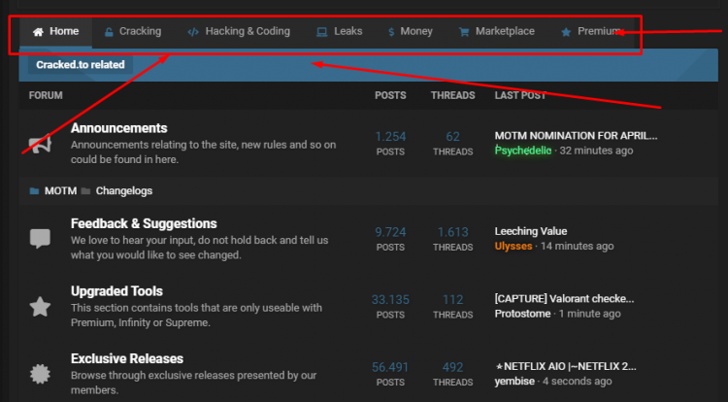
Task: Click the FORUM column header
Action: pyautogui.click(x=46, y=95)
